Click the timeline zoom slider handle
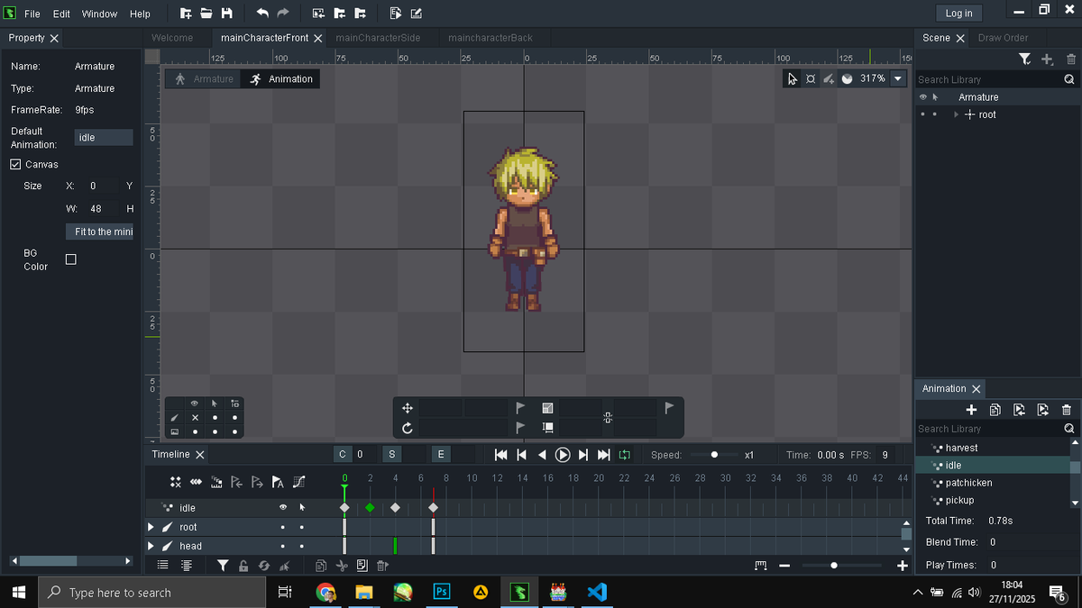Image resolution: width=1082 pixels, height=608 pixels. [x=834, y=566]
